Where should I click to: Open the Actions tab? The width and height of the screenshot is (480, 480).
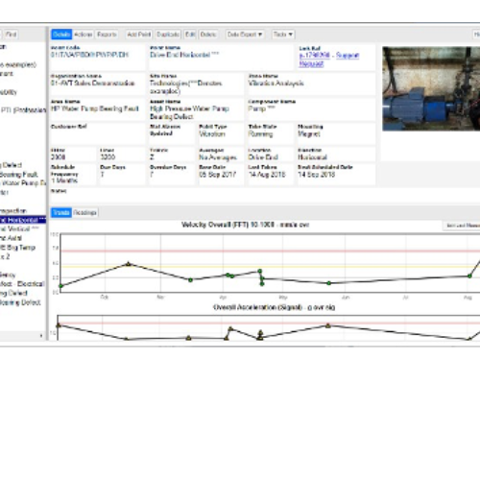[84, 35]
